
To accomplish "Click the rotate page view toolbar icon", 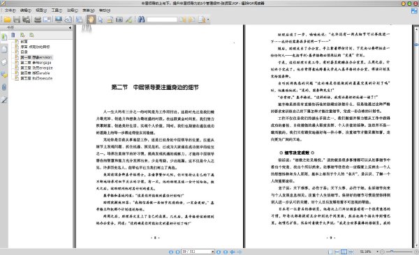I will (x=68, y=20).
